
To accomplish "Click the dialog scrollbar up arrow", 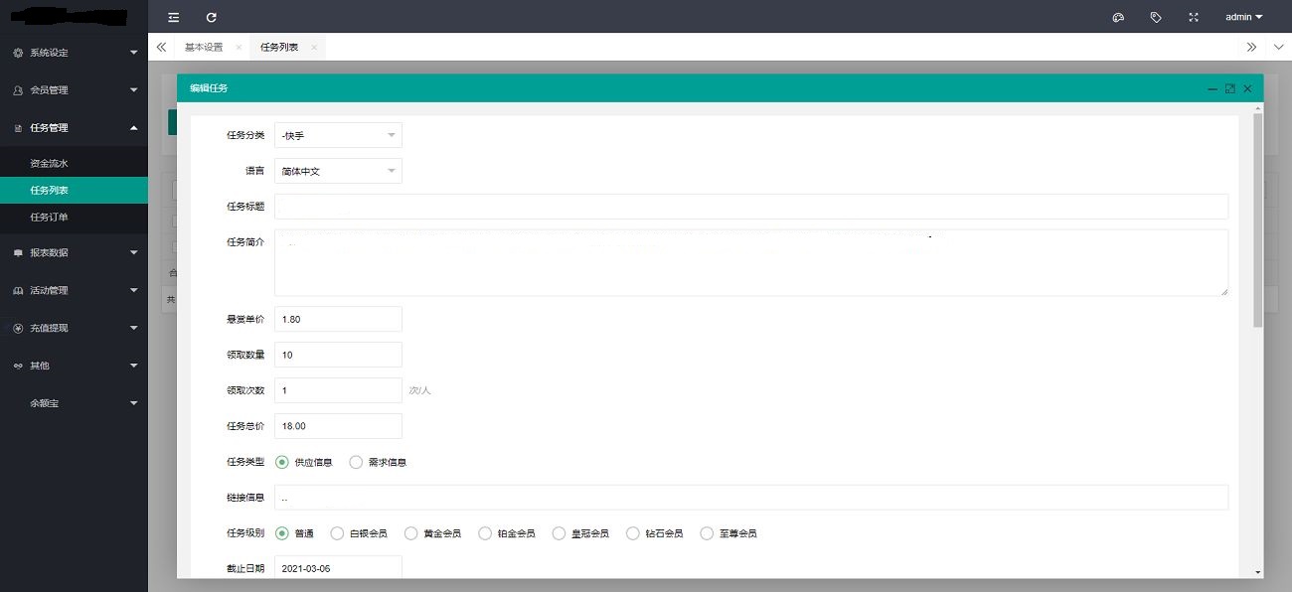I will pyautogui.click(x=1258, y=107).
